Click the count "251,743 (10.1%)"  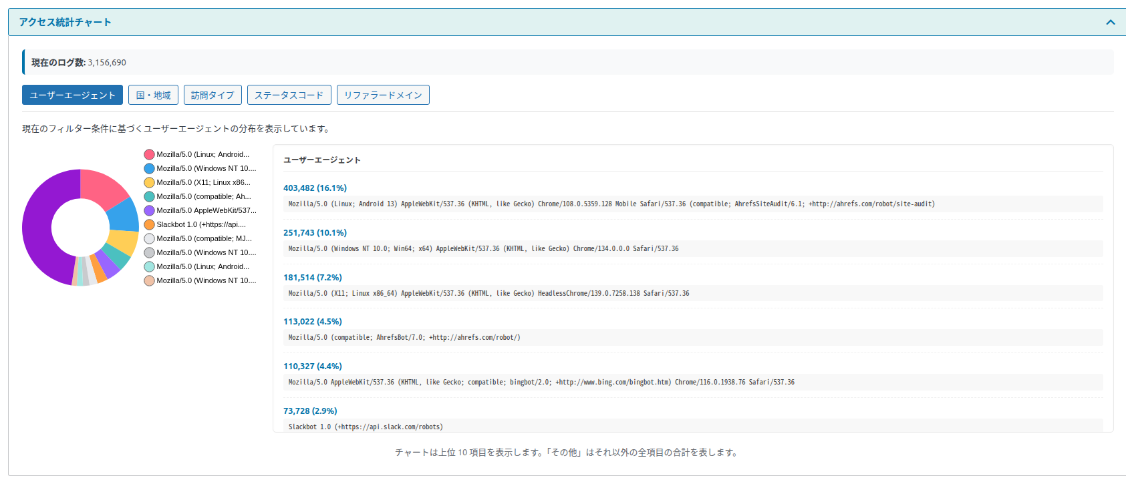coord(315,233)
